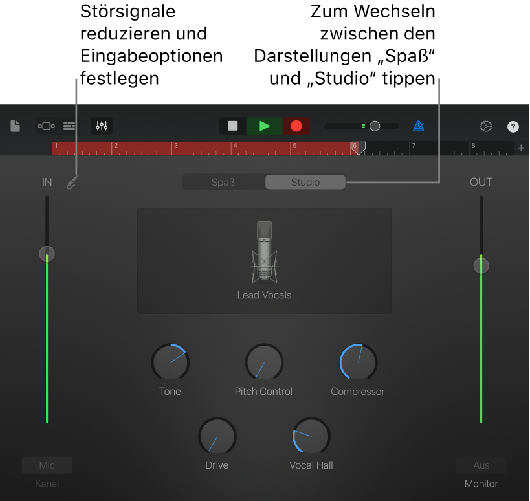Open the new document icon
Screen dimensions: 530x501
click(x=15, y=126)
